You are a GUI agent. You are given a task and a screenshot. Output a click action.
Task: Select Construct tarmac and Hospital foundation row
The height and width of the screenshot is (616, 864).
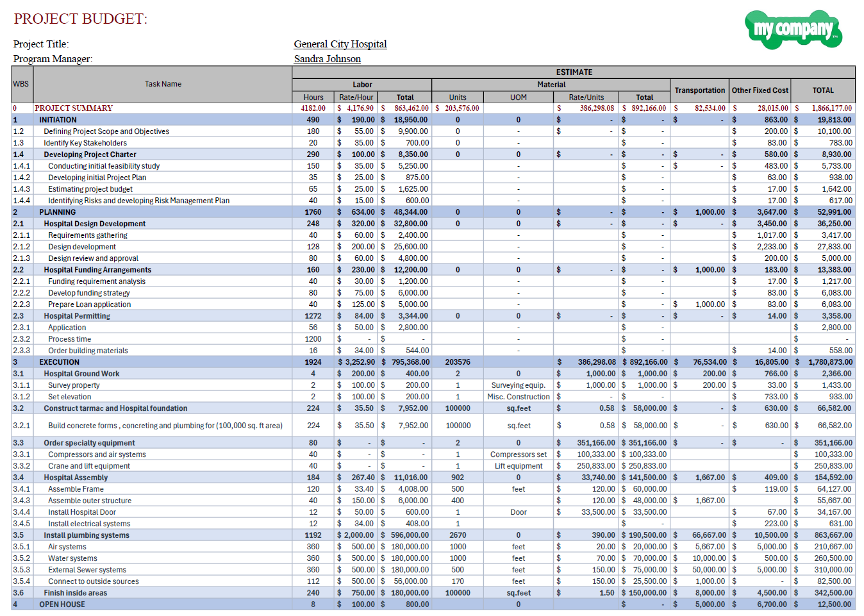pos(115,408)
